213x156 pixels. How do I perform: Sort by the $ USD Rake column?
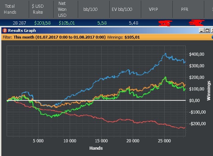[x=38, y=9]
